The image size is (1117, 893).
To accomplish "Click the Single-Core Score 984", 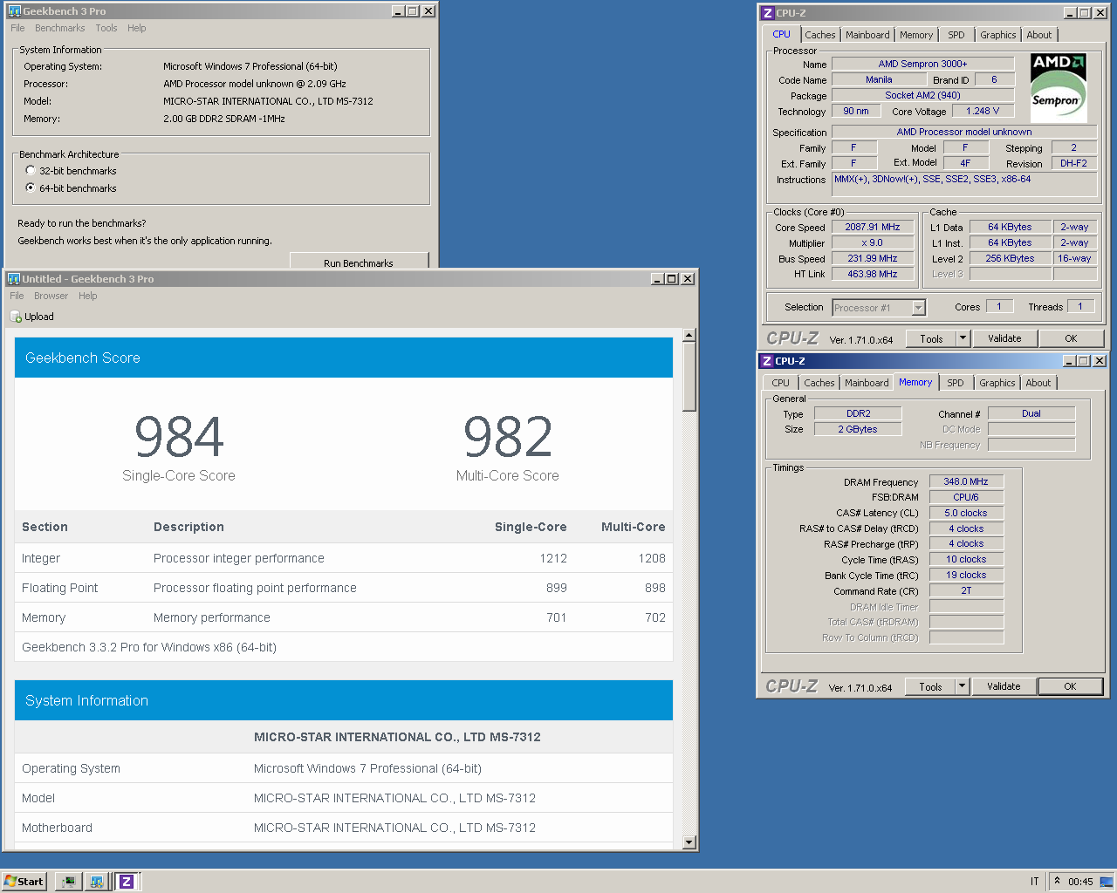I will tap(179, 437).
